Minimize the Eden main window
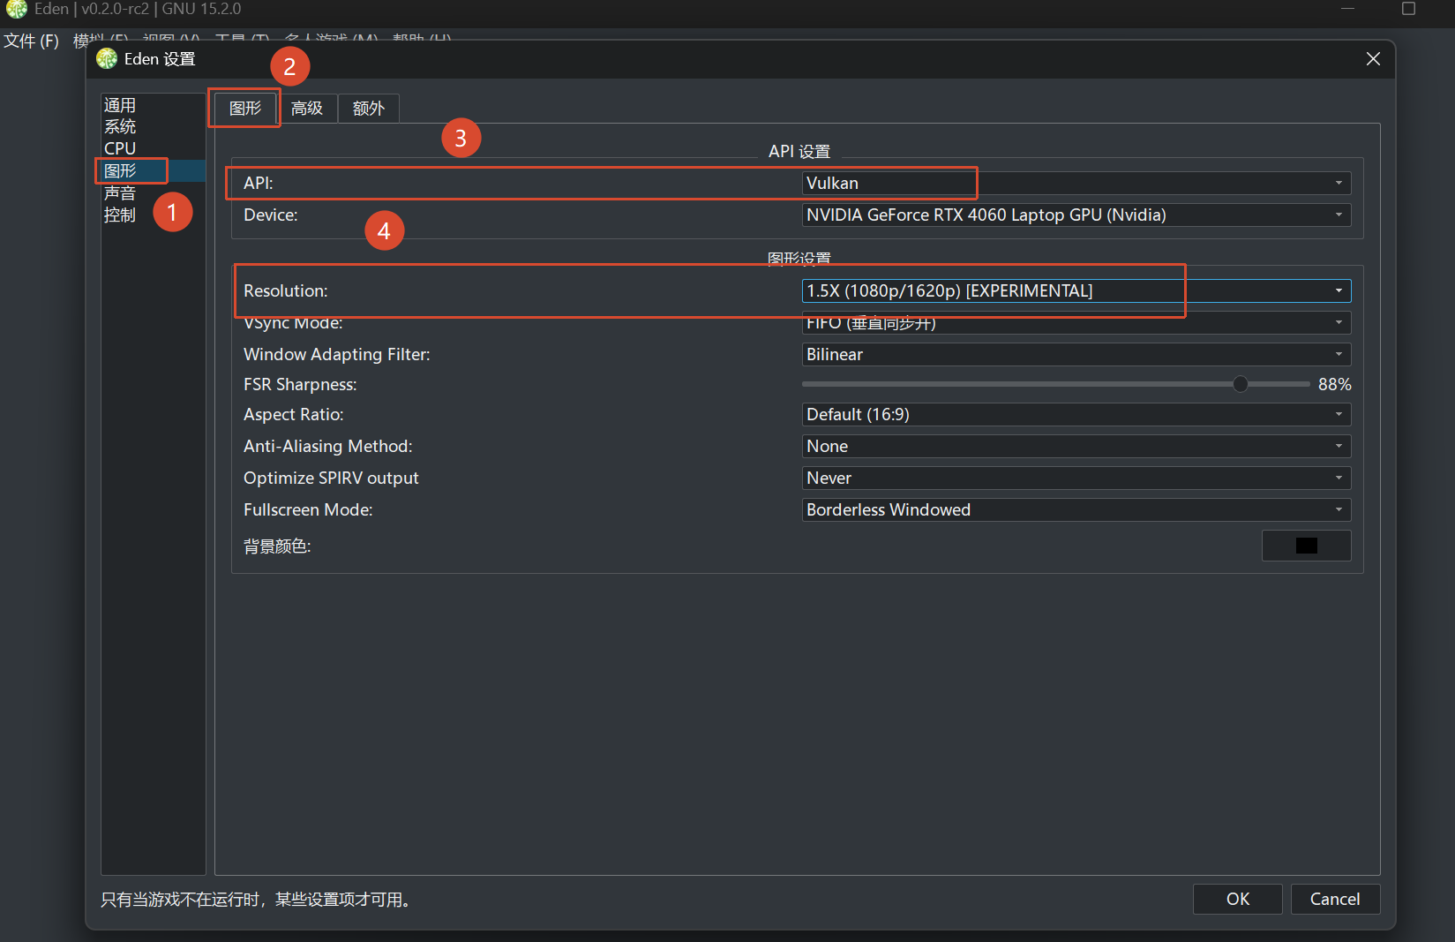Screen dimensions: 1455x942 point(1347,9)
